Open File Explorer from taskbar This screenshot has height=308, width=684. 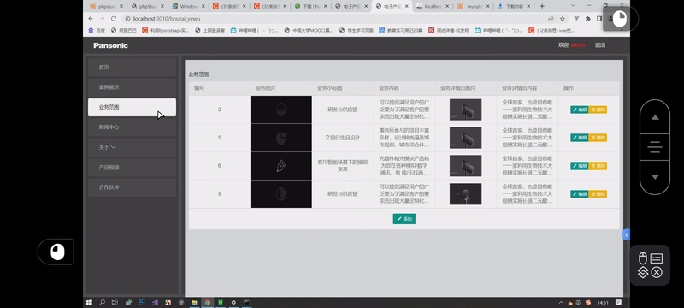coord(194,302)
